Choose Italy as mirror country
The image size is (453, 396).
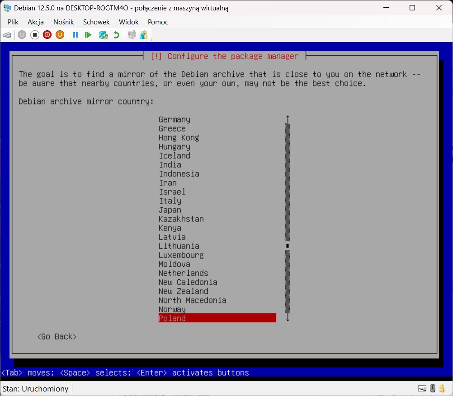(170, 201)
